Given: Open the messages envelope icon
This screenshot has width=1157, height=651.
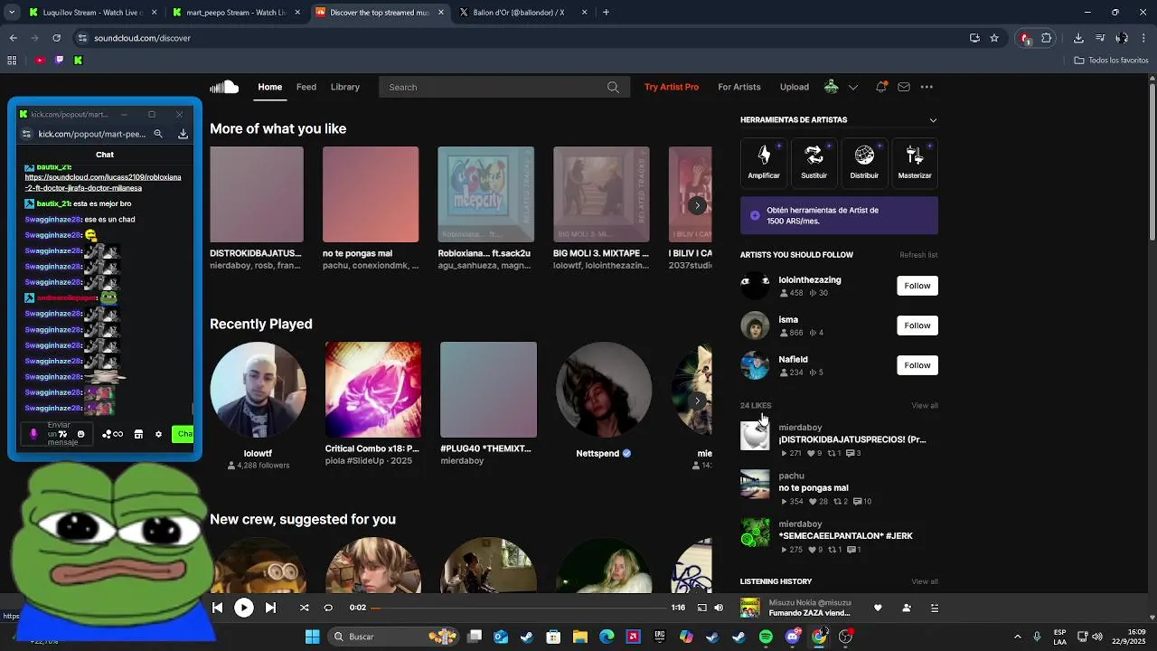Looking at the screenshot, I should click(x=904, y=87).
